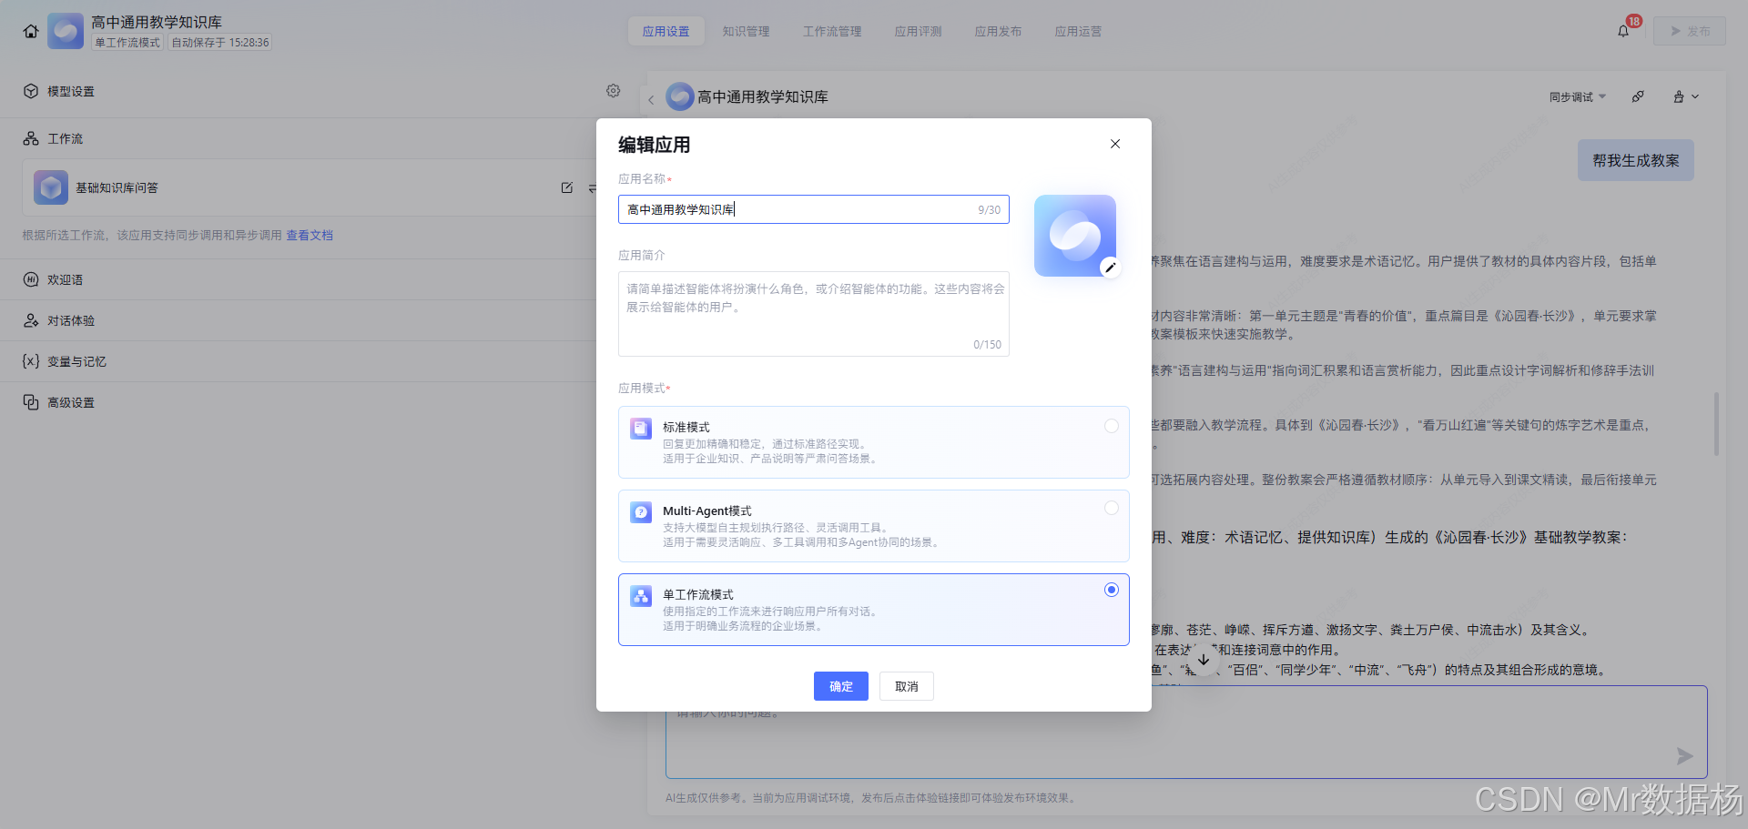This screenshot has height=829, width=1748.
Task: Select the 单工作流模式 radio option
Action: (1111, 590)
